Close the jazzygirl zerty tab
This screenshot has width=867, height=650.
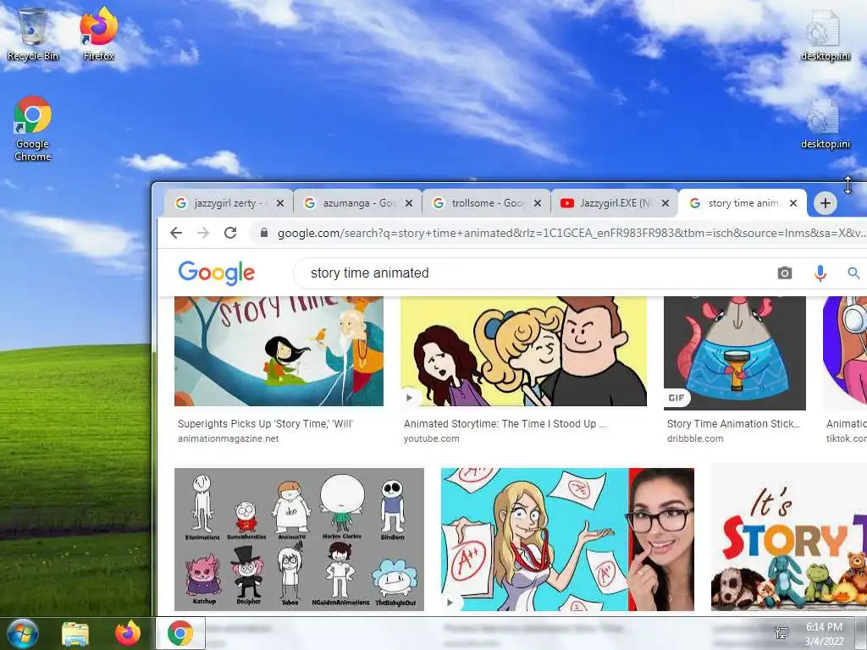click(280, 203)
